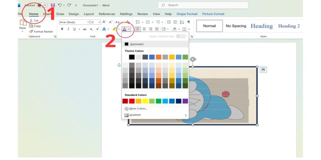Image resolution: width=321 pixels, height=160 pixels.
Task: Open the font name dropdown Arial (Body)
Action: (x=74, y=22)
